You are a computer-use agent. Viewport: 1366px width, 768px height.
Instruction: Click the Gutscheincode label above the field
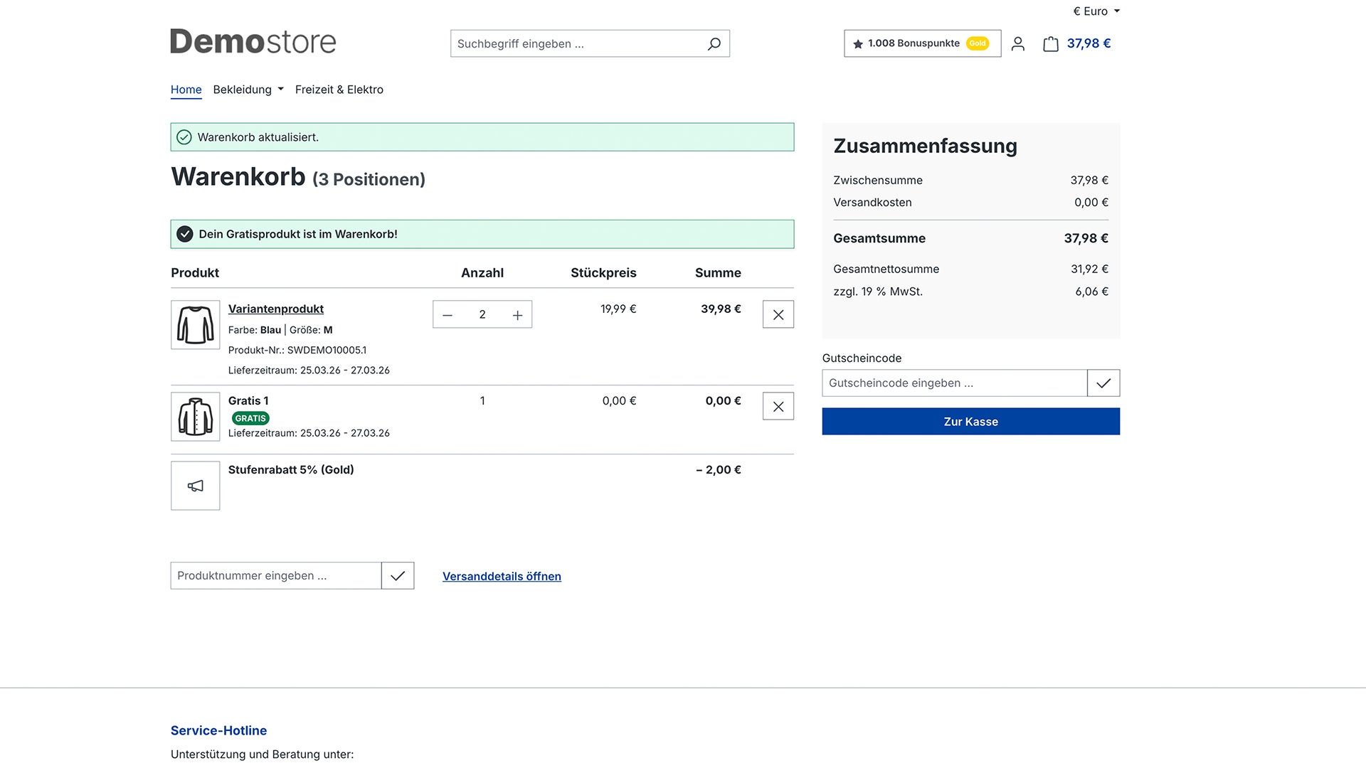(x=862, y=358)
